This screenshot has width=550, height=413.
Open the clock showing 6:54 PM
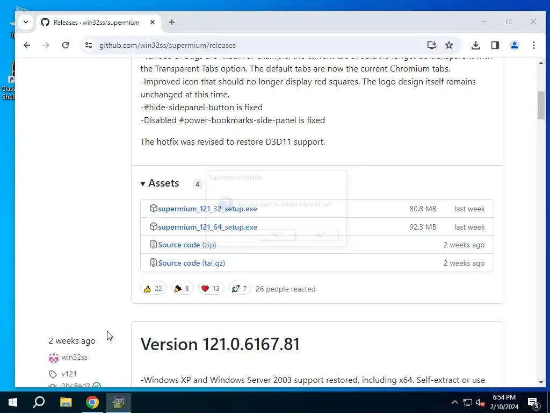[504, 402]
